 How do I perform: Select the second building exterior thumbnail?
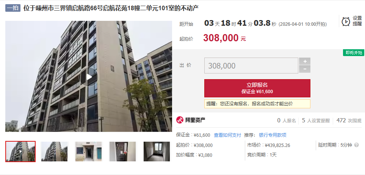click(54, 151)
